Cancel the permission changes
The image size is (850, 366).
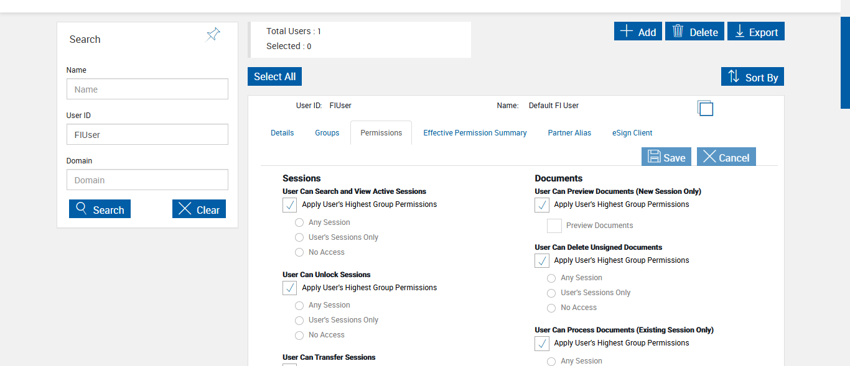coord(726,157)
